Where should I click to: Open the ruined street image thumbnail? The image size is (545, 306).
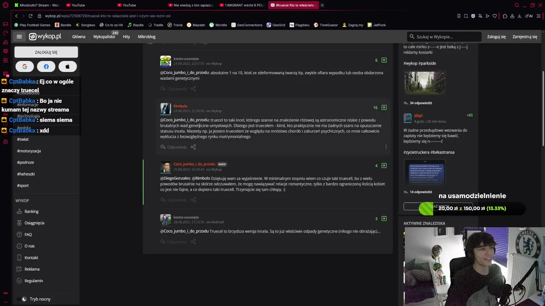(x=425, y=83)
